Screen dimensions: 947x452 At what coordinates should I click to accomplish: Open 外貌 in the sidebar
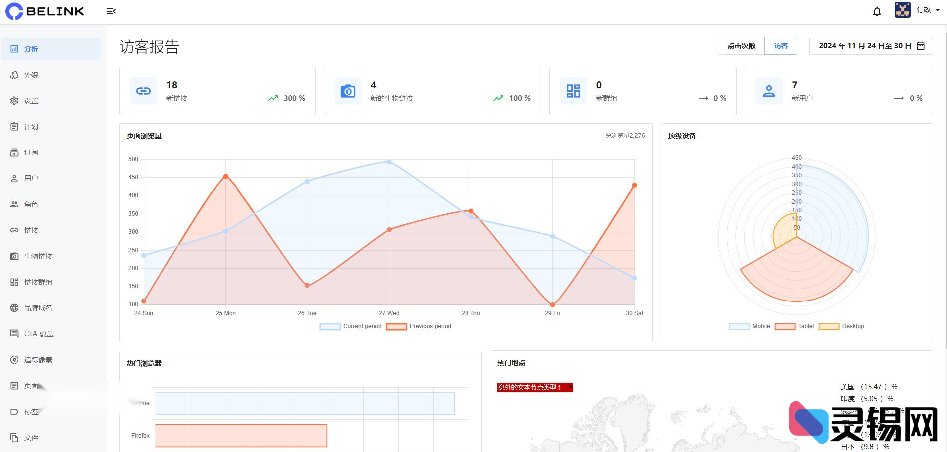51,75
